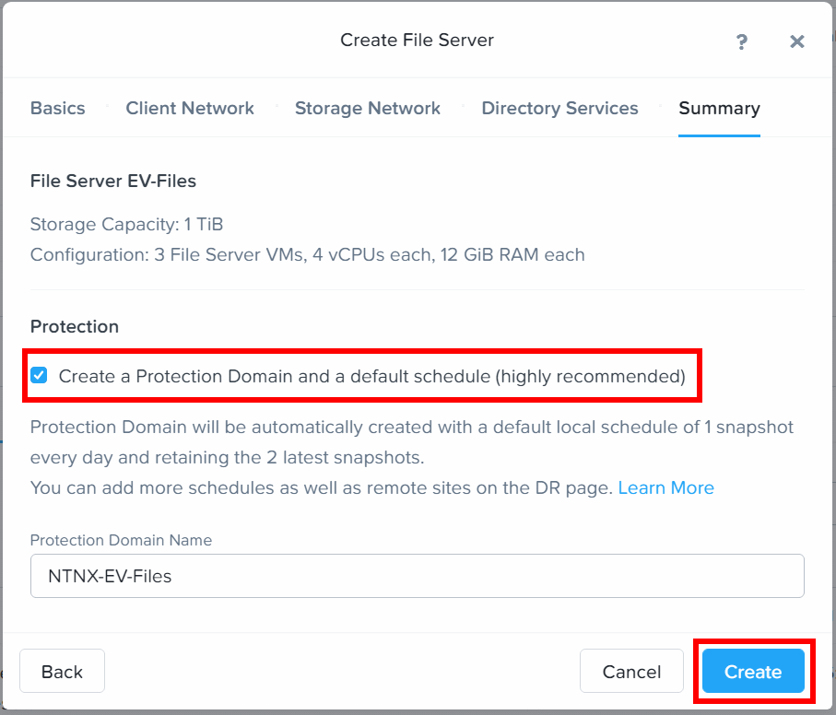Open the help question mark icon
This screenshot has width=836, height=715.
pyautogui.click(x=742, y=41)
